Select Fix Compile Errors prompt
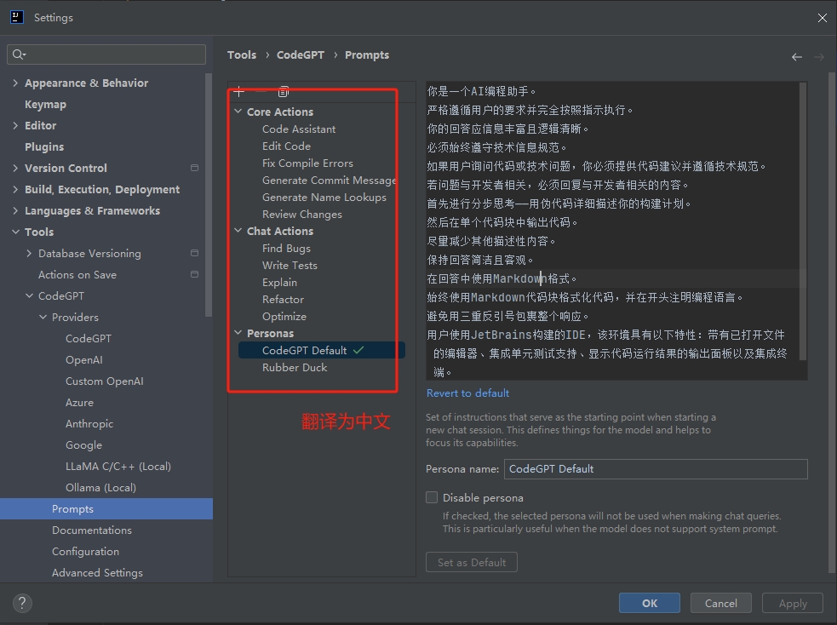Image resolution: width=837 pixels, height=625 pixels. tap(307, 163)
